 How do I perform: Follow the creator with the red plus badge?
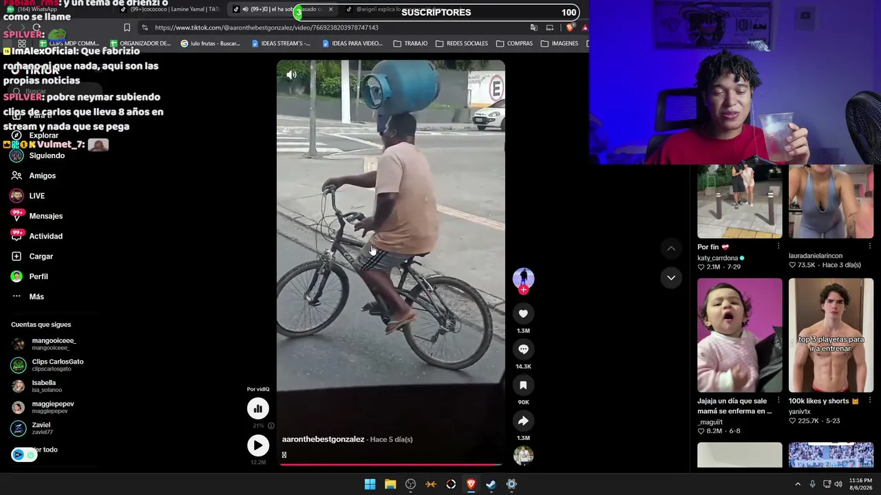[x=523, y=290]
